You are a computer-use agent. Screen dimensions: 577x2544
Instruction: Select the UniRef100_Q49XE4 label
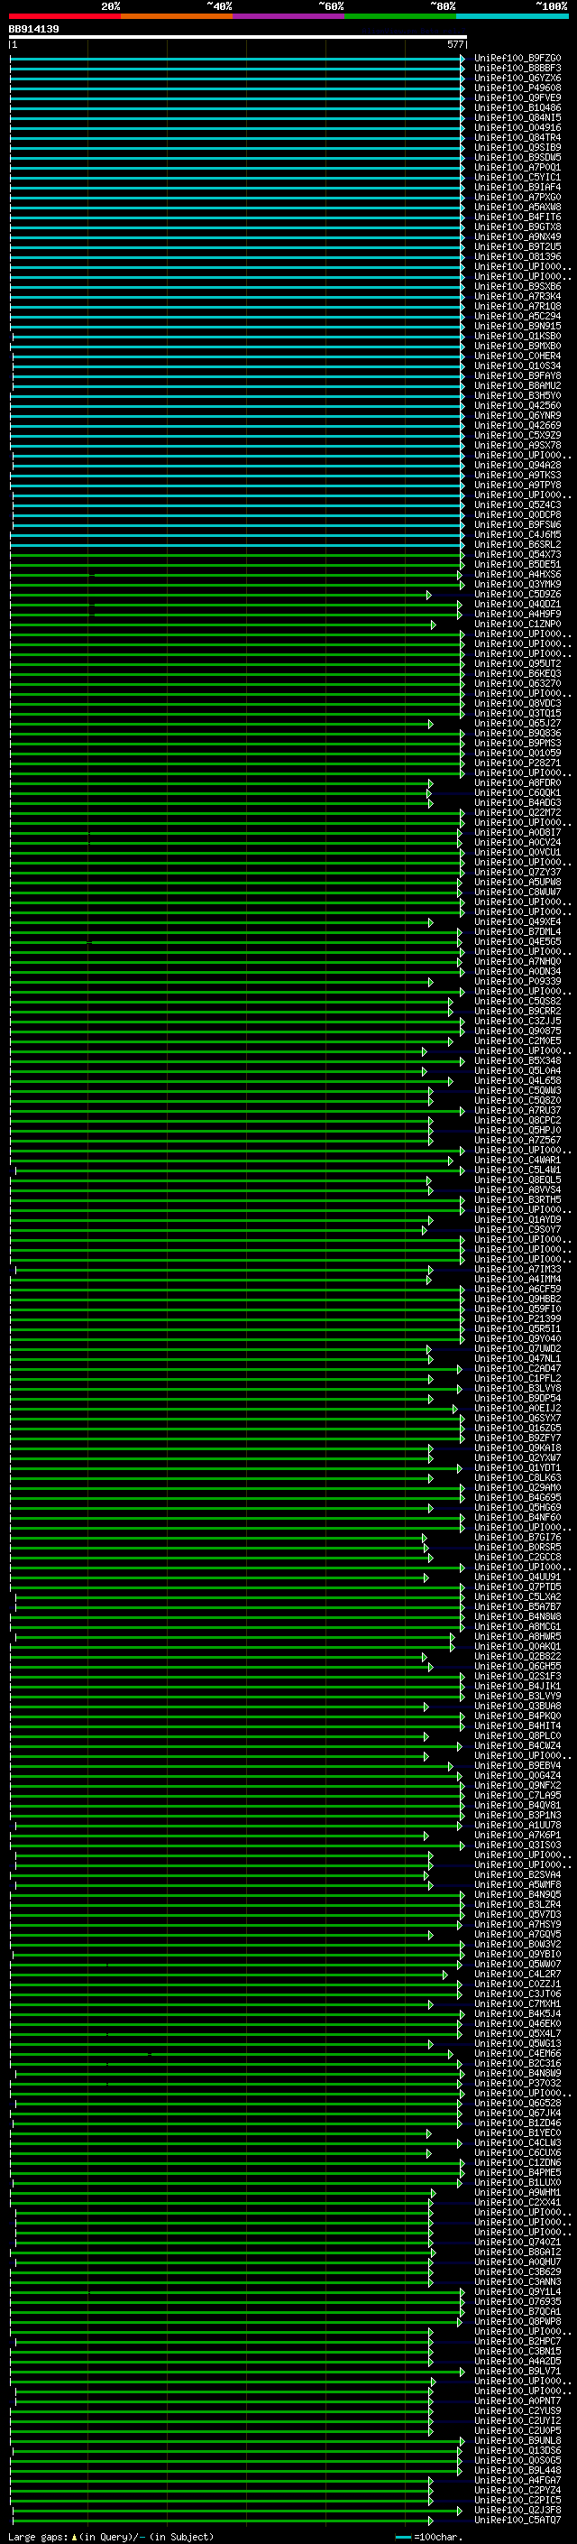pos(517,921)
